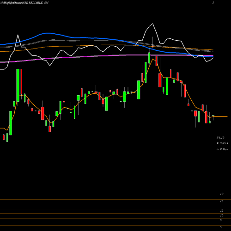The width and height of the screenshot is (231, 231).
Task: Click the 5 axis label
Action: point(221,227)
